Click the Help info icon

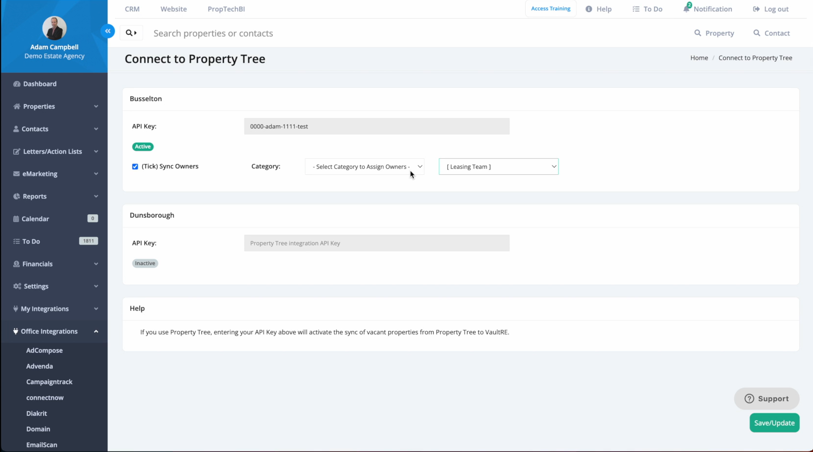[589, 9]
